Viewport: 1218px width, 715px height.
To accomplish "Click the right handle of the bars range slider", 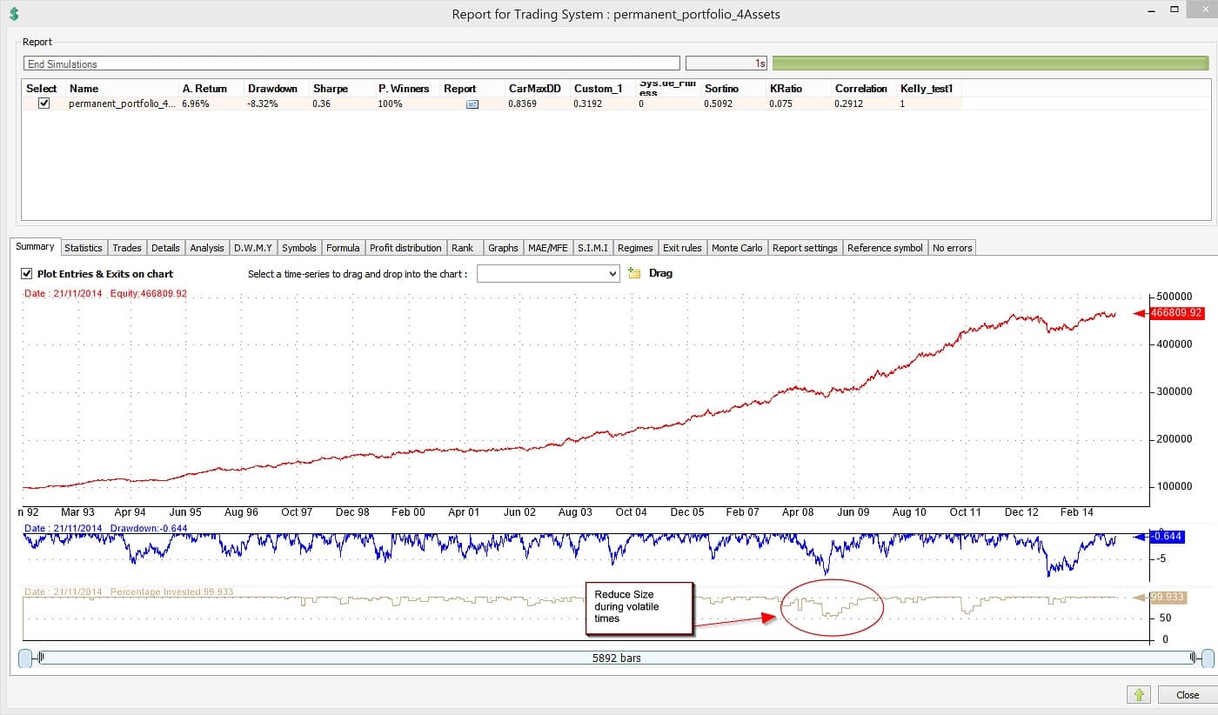I will 1207,658.
